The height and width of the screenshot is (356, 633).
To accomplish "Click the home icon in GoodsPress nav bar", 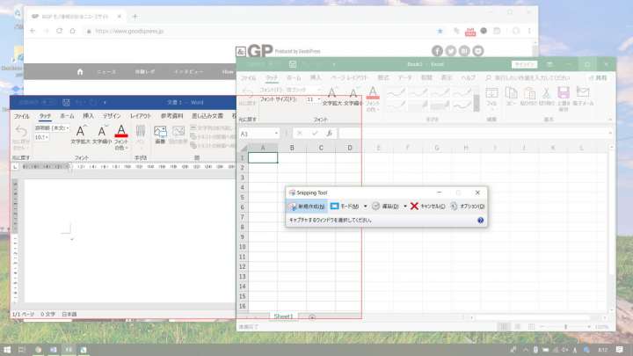I will pyautogui.click(x=80, y=72).
